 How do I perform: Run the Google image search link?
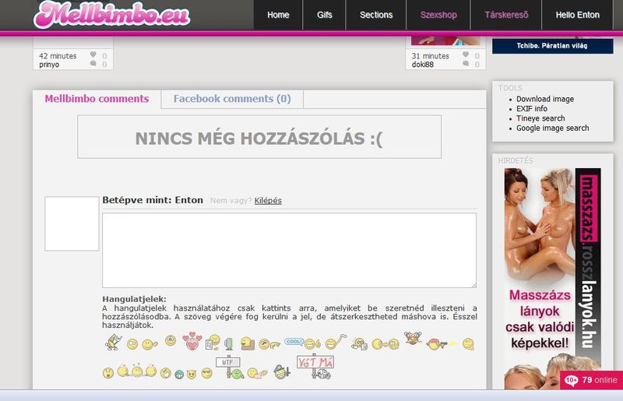(x=553, y=128)
